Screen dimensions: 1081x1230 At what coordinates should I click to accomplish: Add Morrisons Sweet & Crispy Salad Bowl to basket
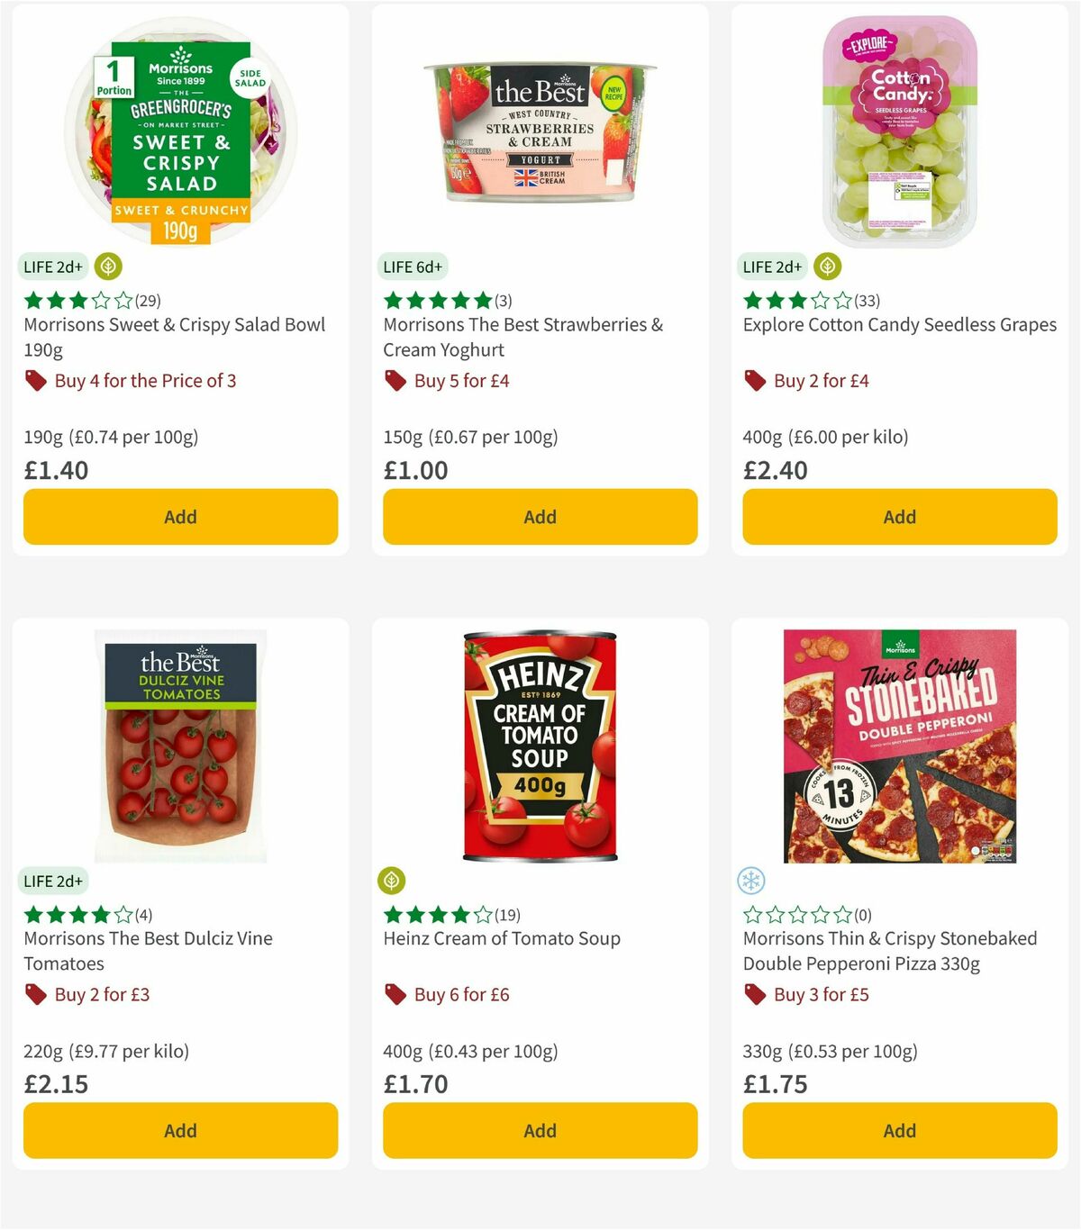pyautogui.click(x=179, y=517)
